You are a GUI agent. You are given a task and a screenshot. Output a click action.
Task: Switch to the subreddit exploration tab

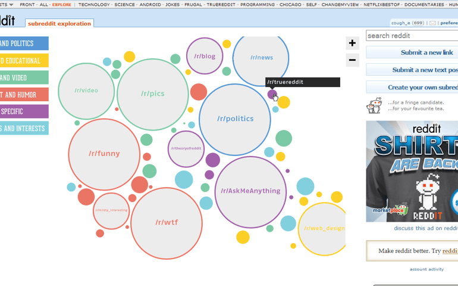[59, 23]
